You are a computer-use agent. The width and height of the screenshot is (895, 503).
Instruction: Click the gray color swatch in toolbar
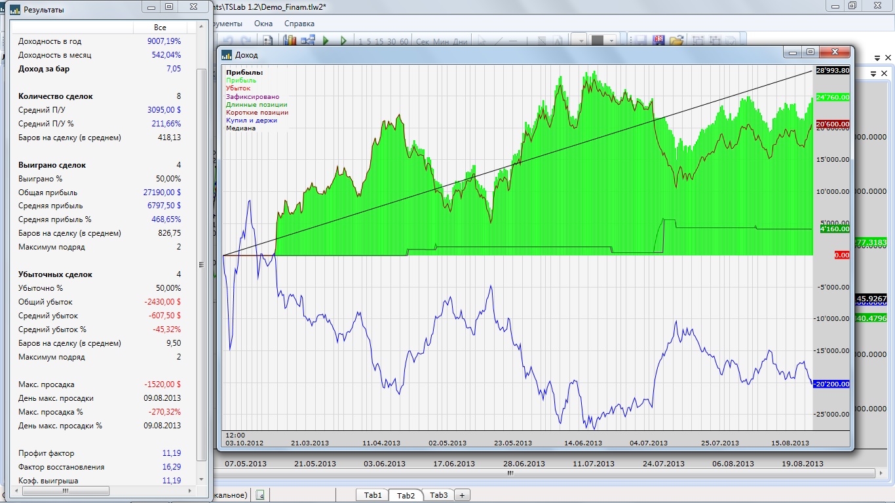point(597,41)
